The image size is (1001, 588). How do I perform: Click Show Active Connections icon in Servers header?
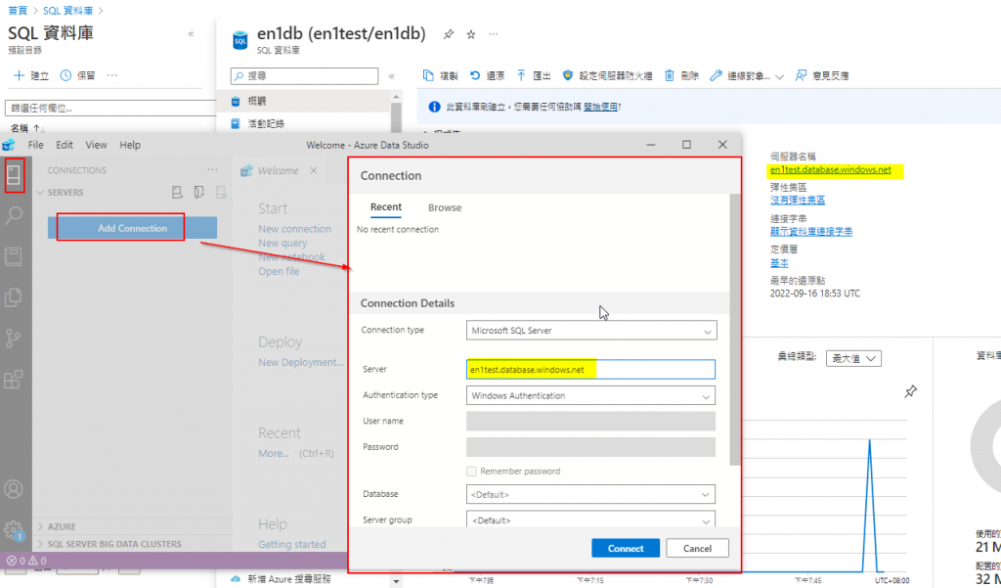click(221, 193)
